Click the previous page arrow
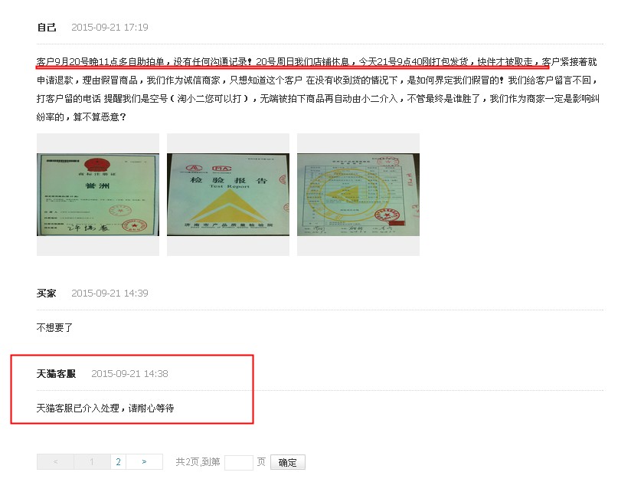The image size is (631, 492). tap(56, 462)
